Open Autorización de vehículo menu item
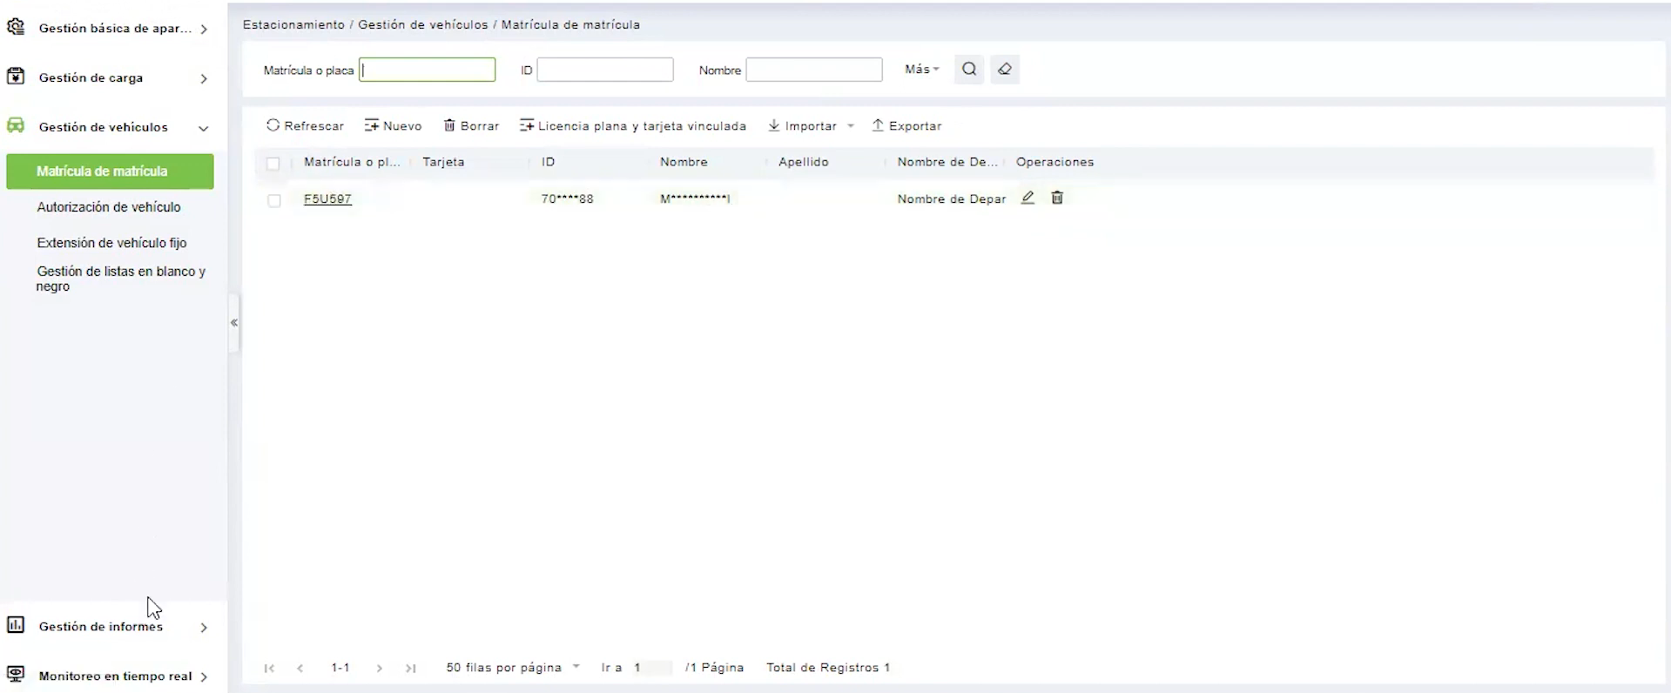This screenshot has height=693, width=1671. coord(109,207)
